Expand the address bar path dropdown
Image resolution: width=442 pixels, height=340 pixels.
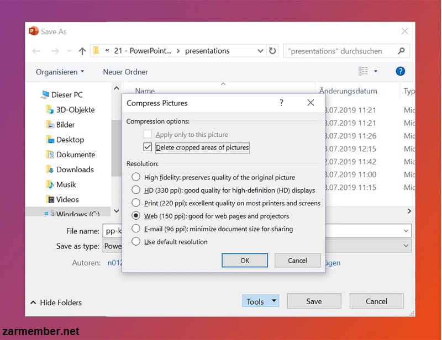260,51
